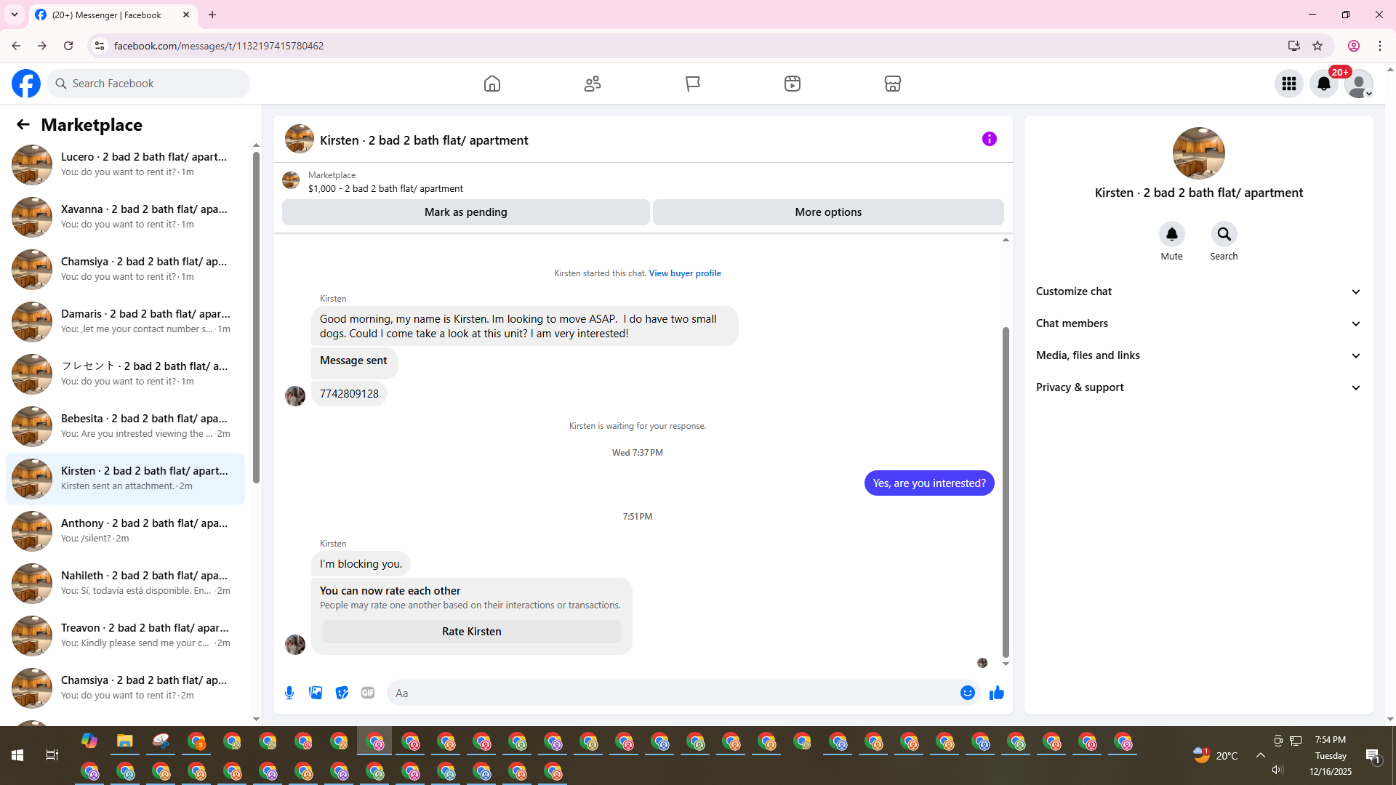
Task: Open Kirsten's listing photo in the header
Action: pos(300,139)
